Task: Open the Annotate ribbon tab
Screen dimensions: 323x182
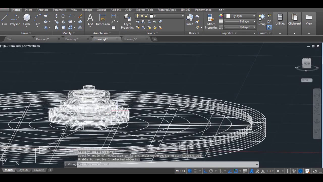Action: [42, 10]
